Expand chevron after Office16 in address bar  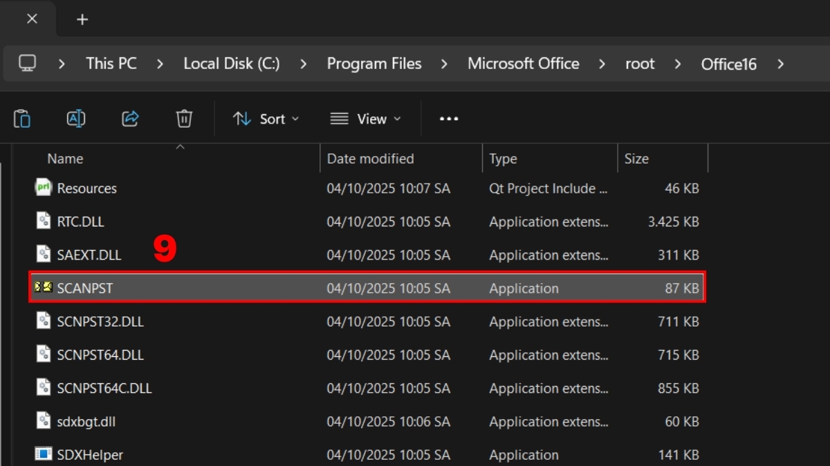pyautogui.click(x=780, y=64)
